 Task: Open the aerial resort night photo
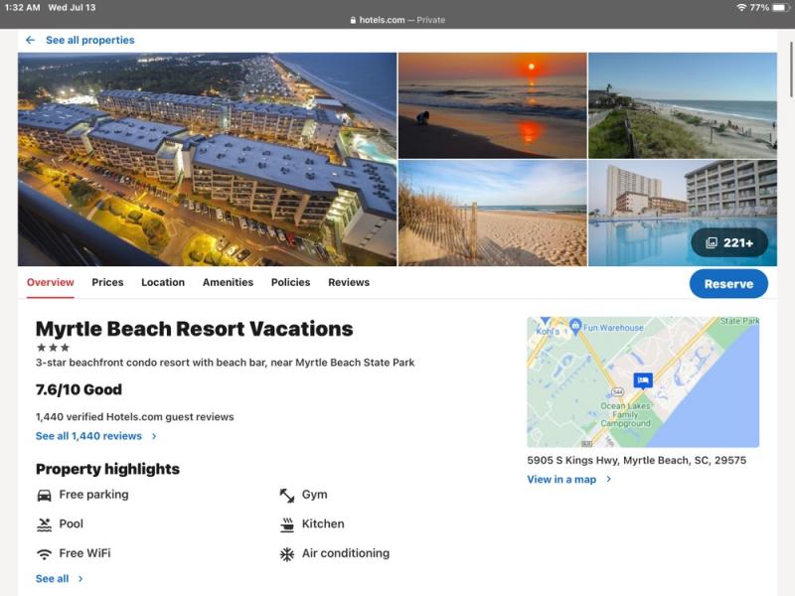207,159
